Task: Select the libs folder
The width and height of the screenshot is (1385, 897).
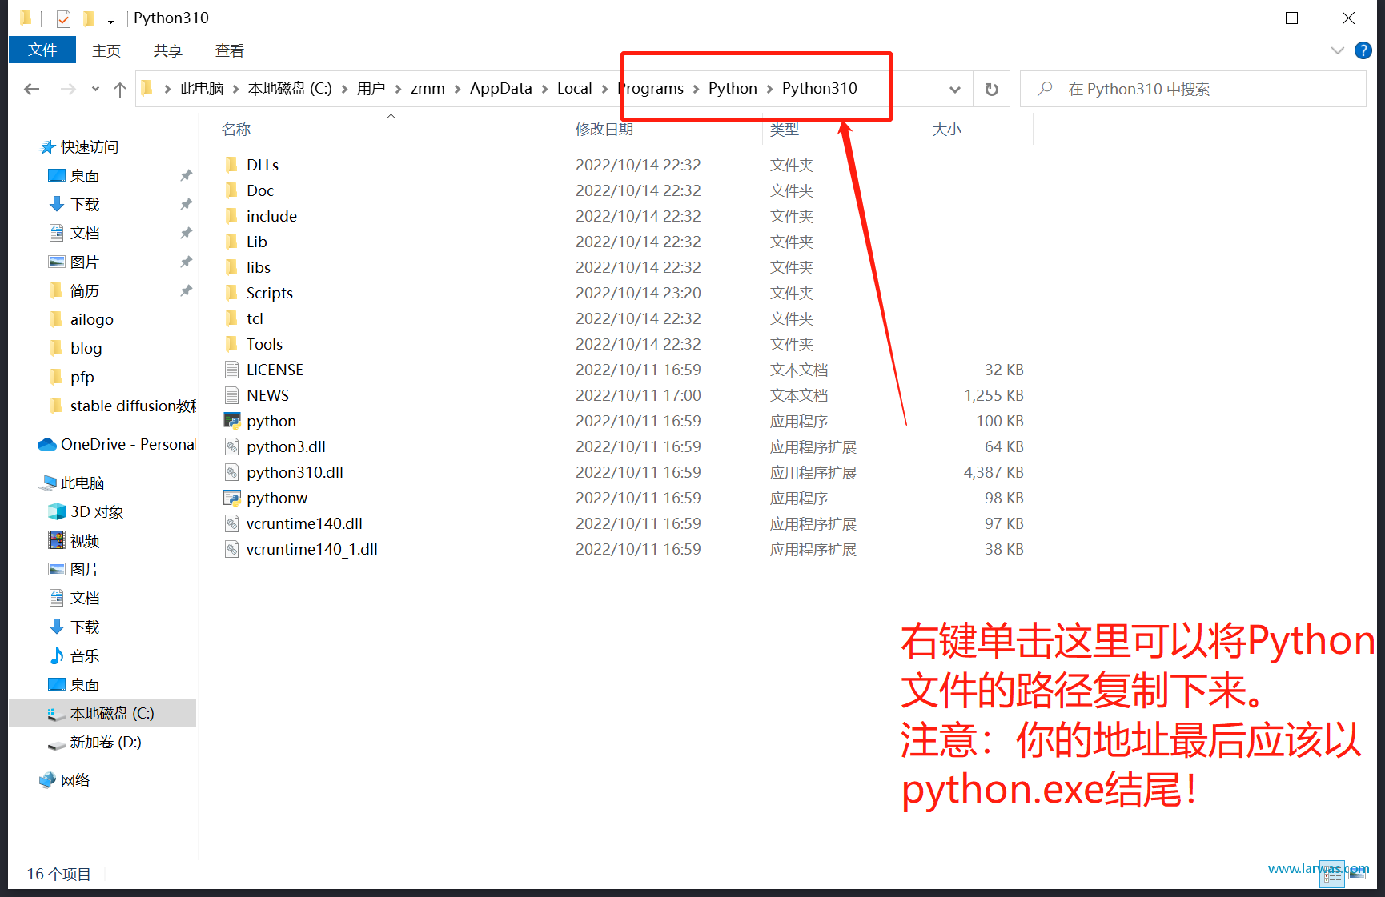Action: point(258,267)
